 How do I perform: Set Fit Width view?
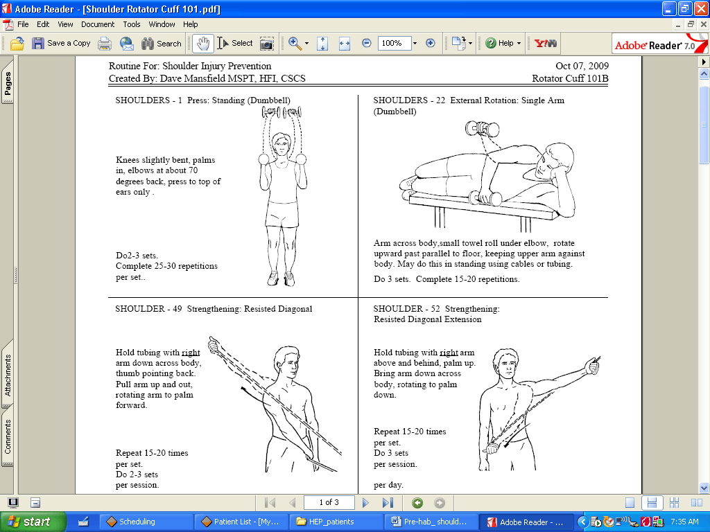[345, 44]
